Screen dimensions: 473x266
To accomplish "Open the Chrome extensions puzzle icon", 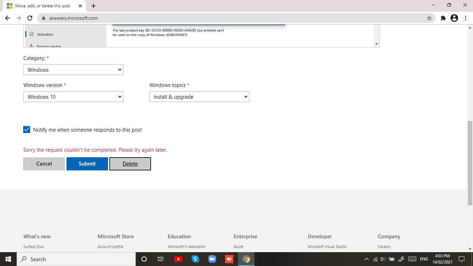I will pos(443,18).
